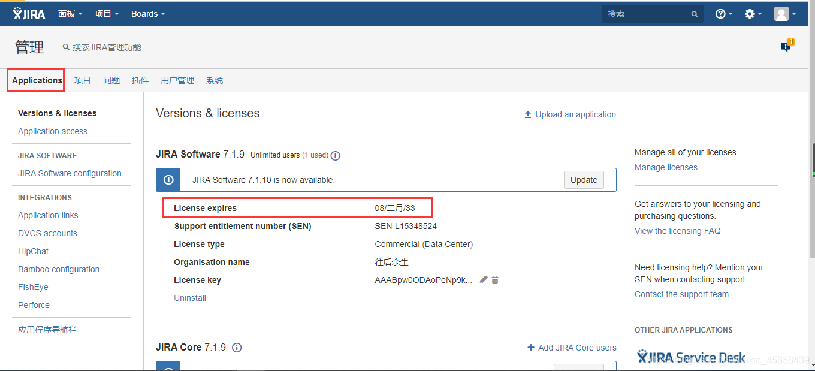The height and width of the screenshot is (371, 815).
Task: Click the SEN-L15348524 value
Action: (x=406, y=226)
